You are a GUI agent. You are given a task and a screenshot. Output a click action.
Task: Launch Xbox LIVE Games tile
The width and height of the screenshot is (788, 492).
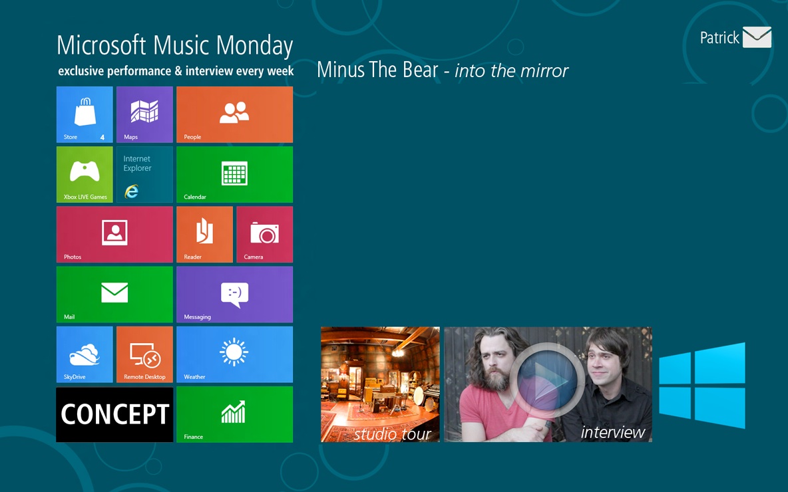[85, 174]
